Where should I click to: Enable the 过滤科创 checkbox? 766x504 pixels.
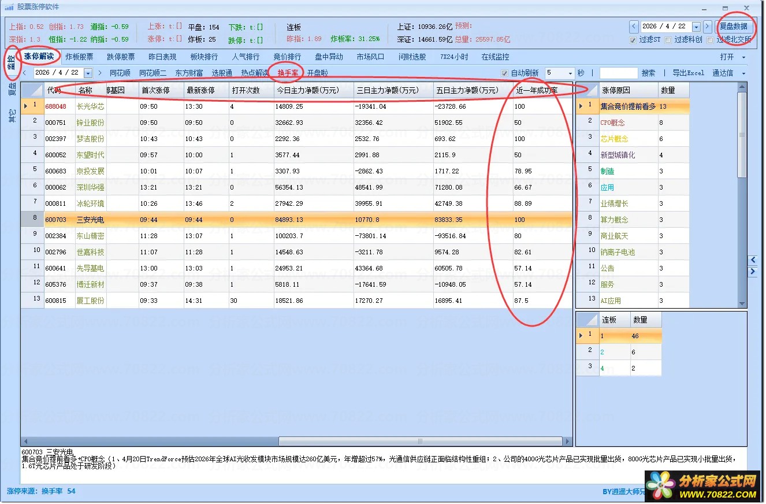tap(668, 40)
